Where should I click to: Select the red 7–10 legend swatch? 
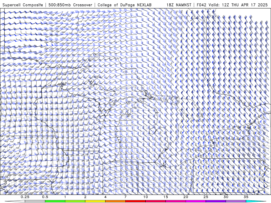tap(135, 201)
